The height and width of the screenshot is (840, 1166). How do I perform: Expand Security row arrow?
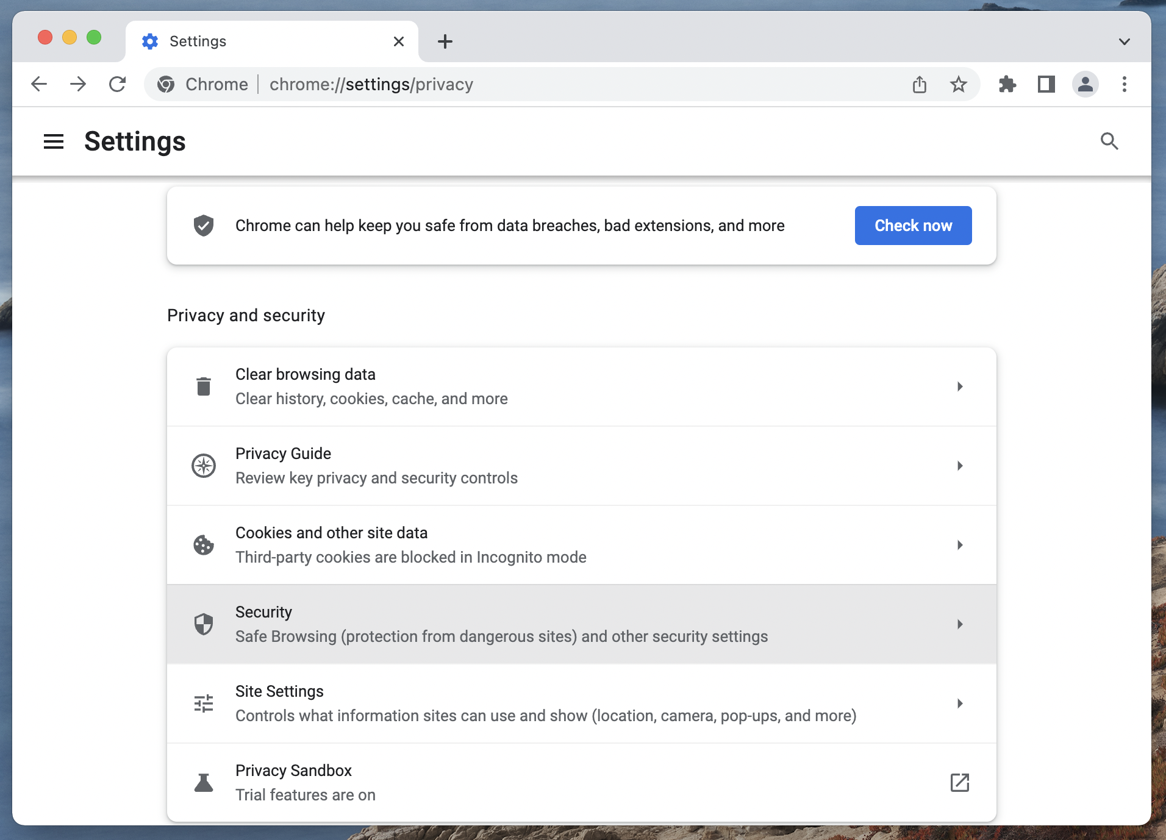tap(960, 624)
